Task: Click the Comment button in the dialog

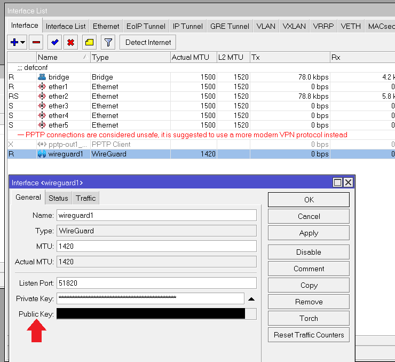Action: [x=309, y=269]
